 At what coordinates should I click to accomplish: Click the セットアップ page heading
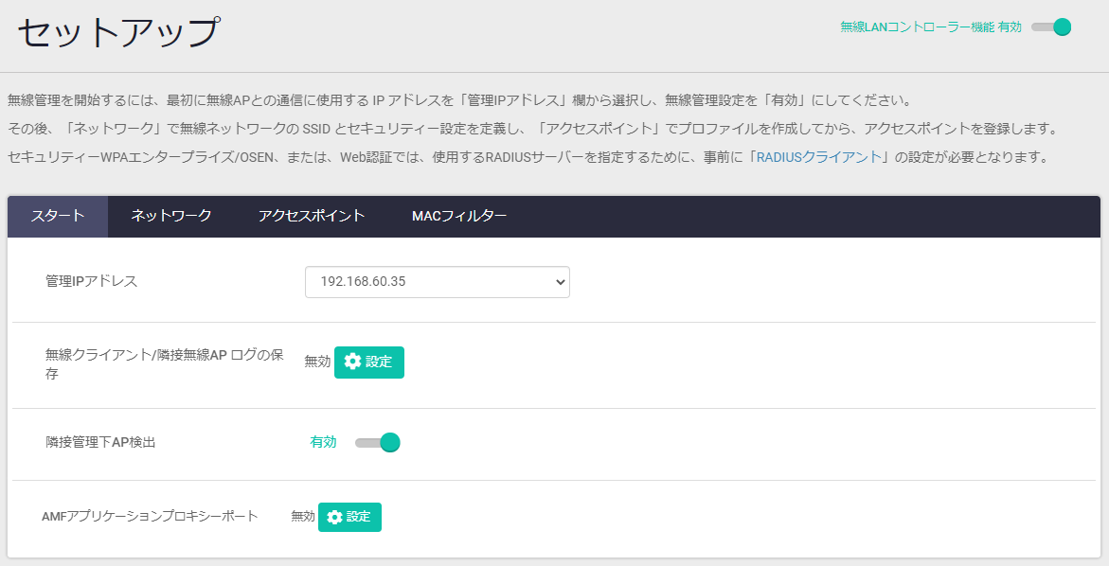pos(118,33)
